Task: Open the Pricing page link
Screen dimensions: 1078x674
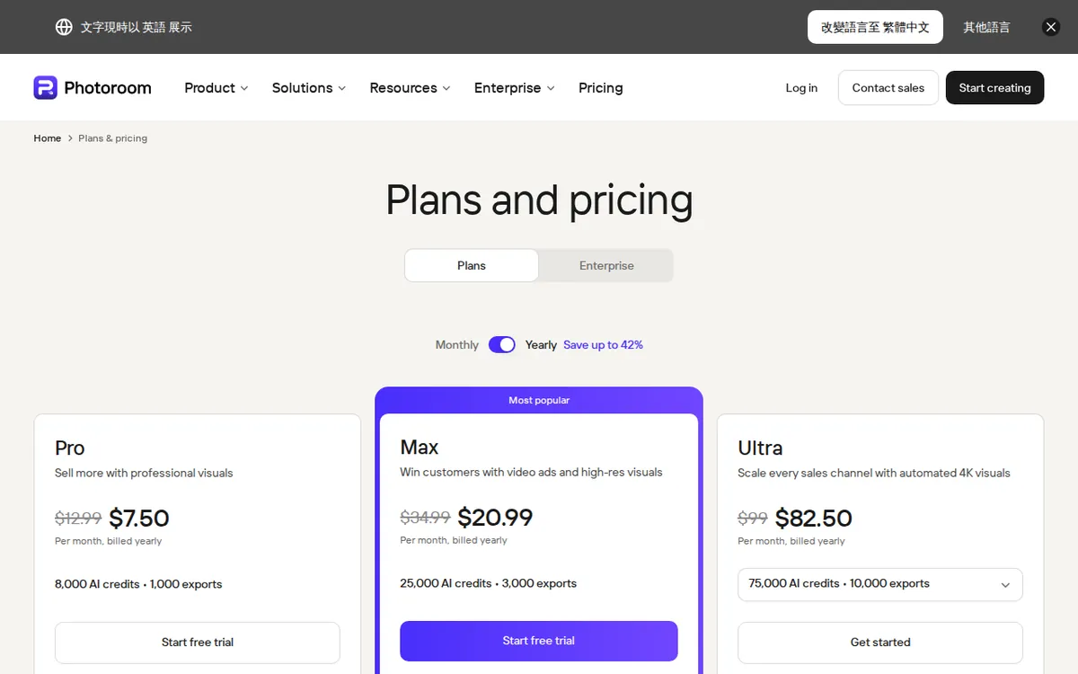Action: [x=601, y=88]
